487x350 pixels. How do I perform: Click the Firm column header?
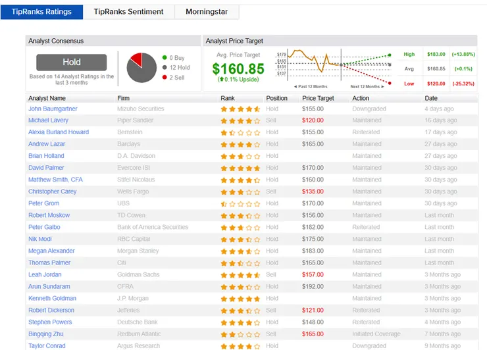[x=123, y=98]
